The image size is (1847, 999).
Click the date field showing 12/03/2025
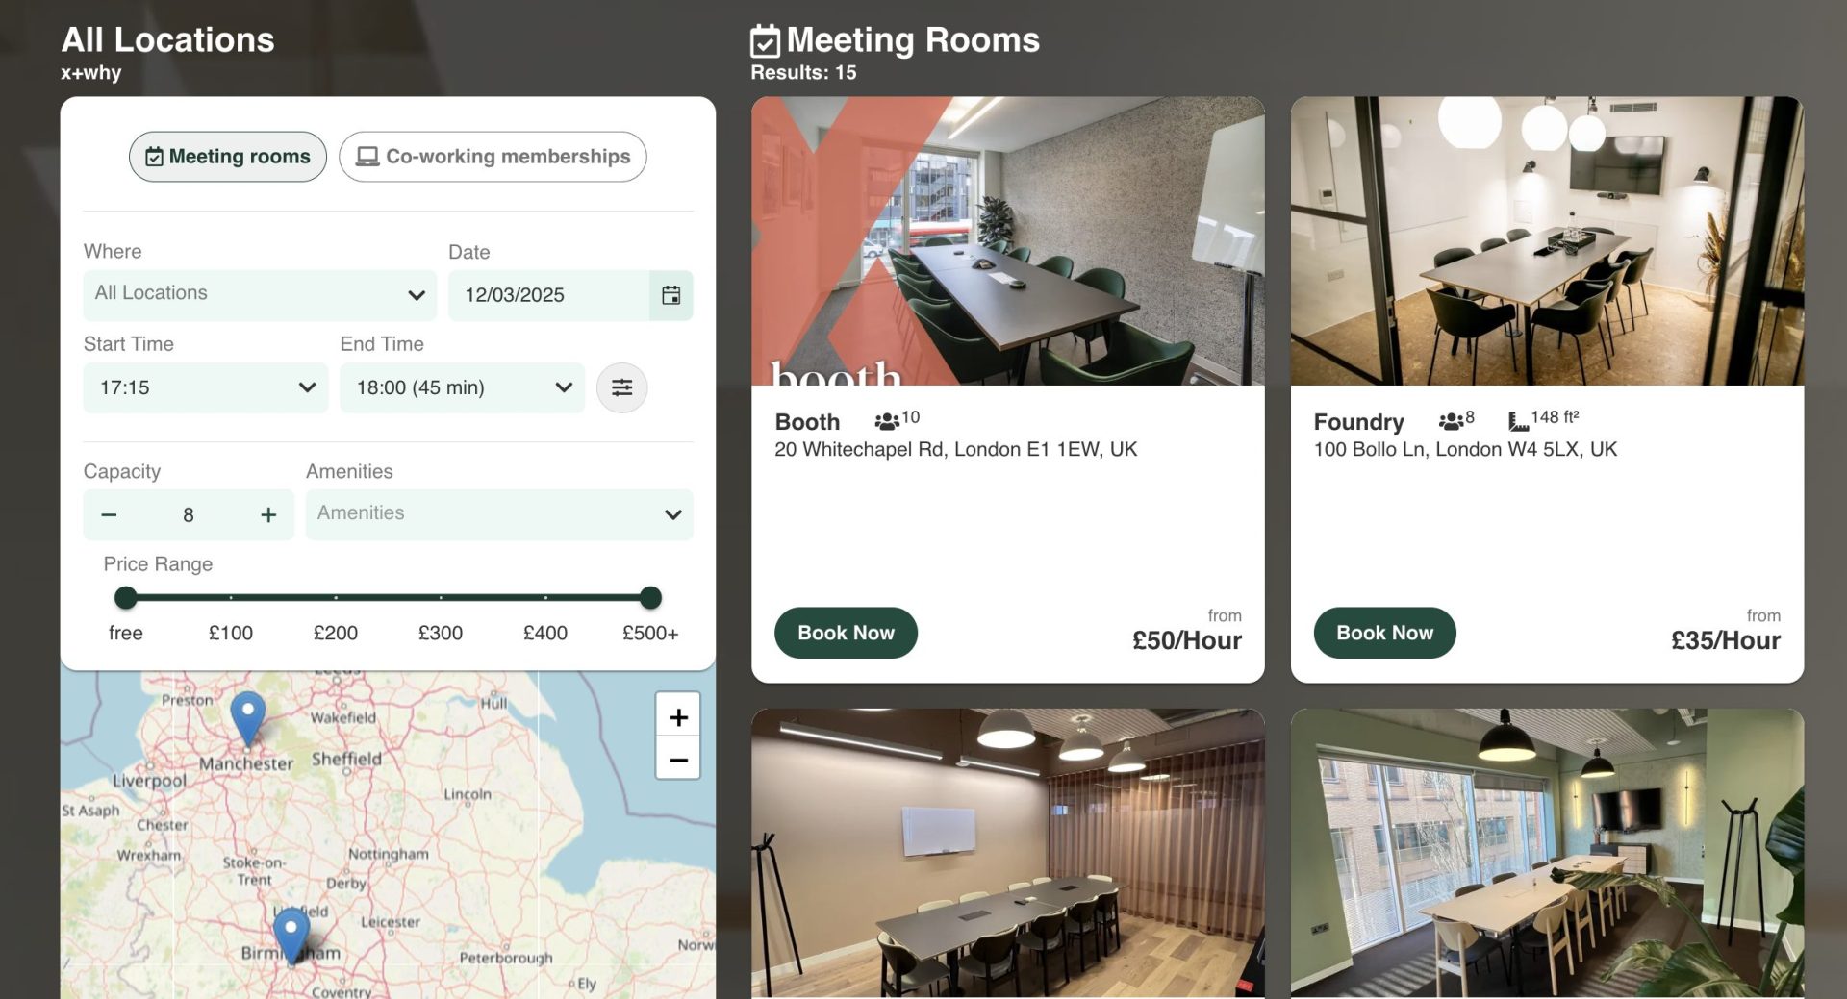[x=548, y=295]
